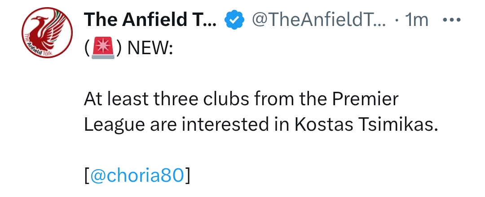This screenshot has height=197, width=485.
Task: Open the @TheAnfieldT... handle link
Action: click(319, 20)
